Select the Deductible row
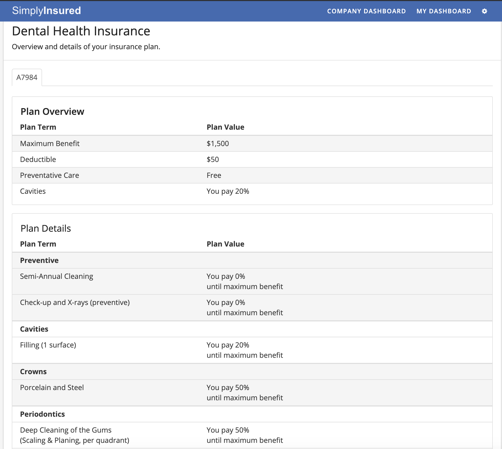This screenshot has height=449, width=502. tap(38, 159)
